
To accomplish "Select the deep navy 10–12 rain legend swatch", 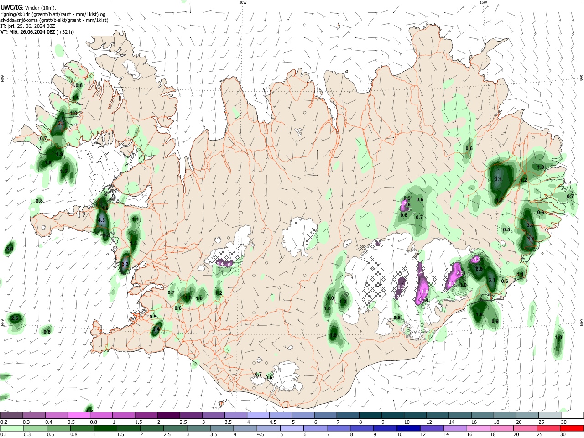I will [408, 428].
